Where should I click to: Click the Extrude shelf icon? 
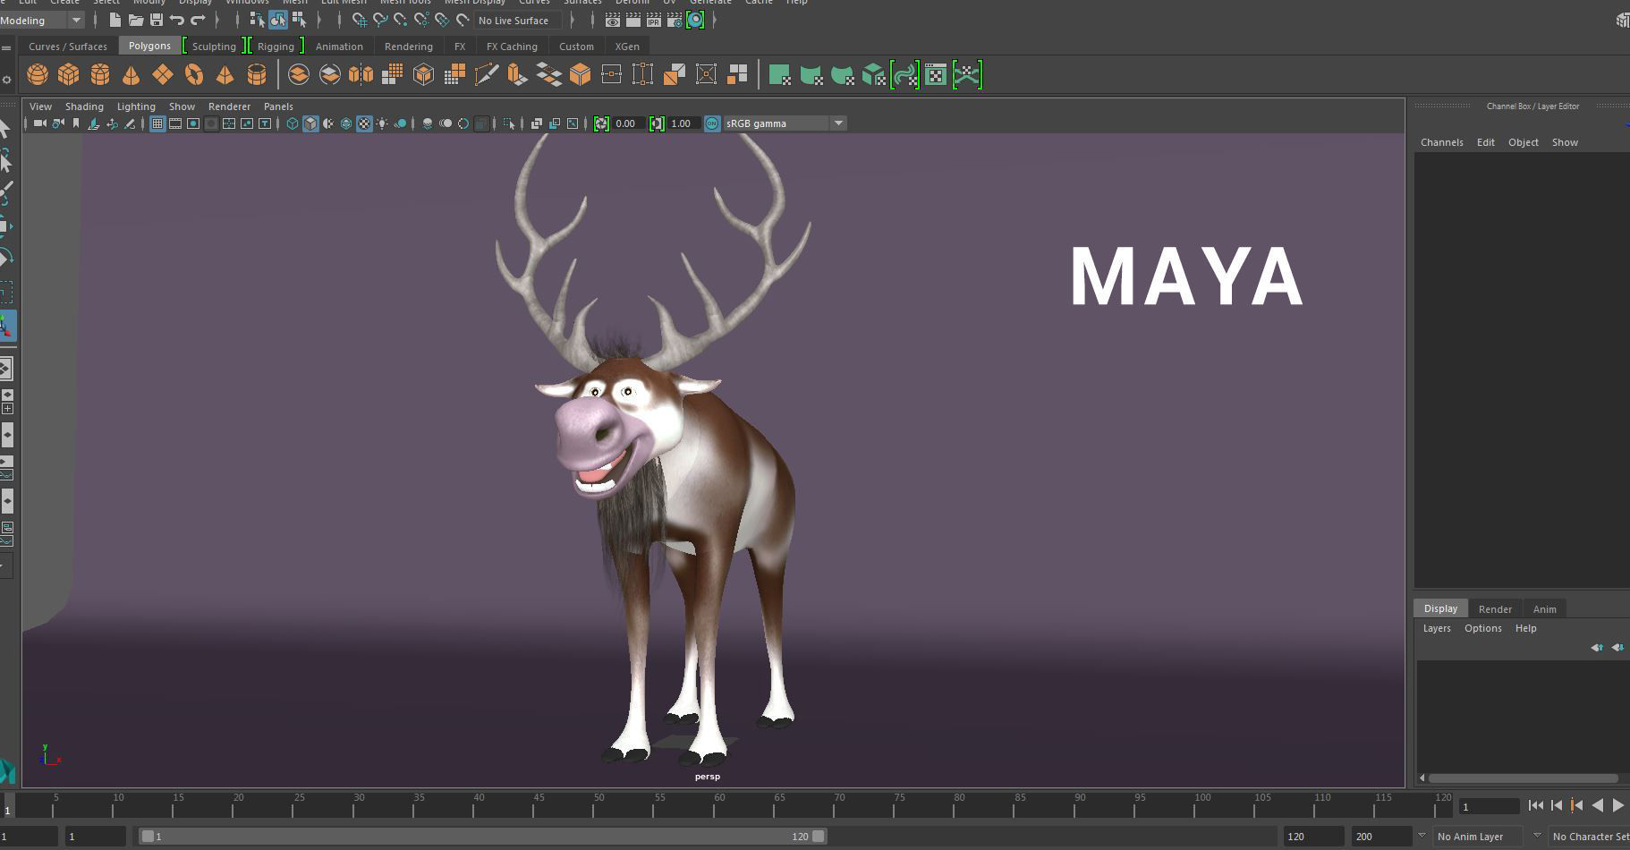[x=518, y=74]
